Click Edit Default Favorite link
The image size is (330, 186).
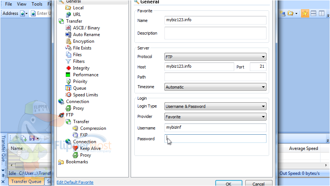75,182
